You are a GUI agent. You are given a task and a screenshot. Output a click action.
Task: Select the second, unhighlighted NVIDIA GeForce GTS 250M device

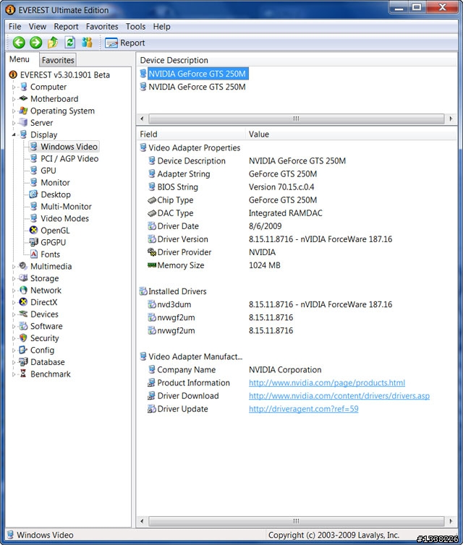click(x=197, y=87)
